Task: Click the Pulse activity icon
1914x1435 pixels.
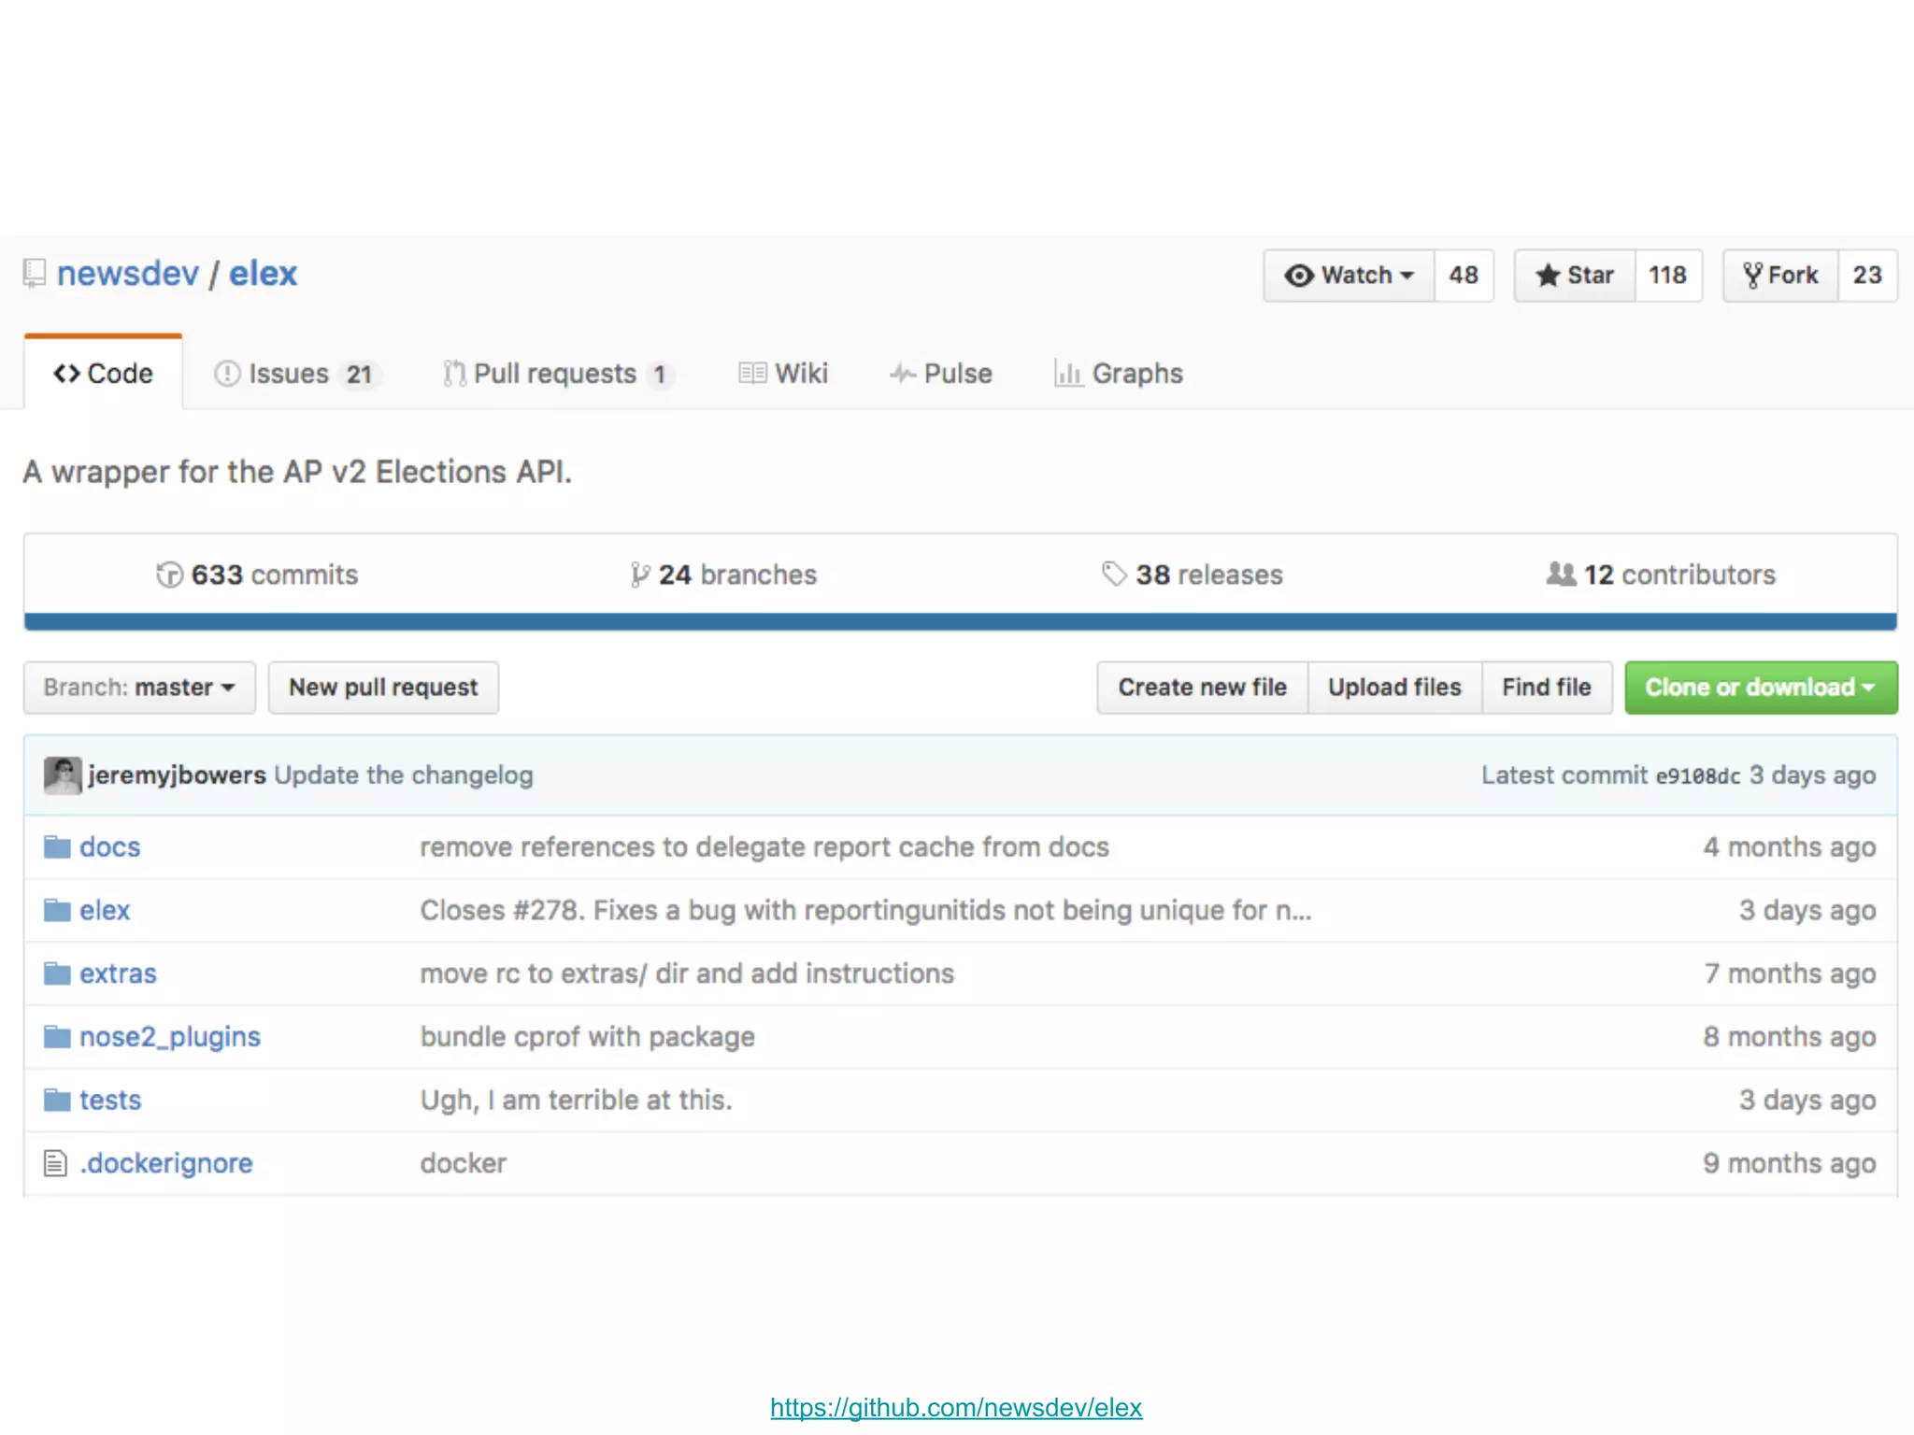Action: [902, 374]
